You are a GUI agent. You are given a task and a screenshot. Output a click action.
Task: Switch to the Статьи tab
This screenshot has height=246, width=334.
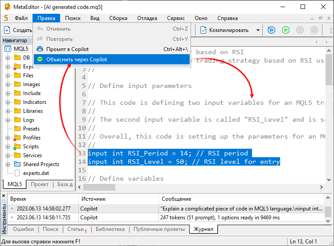point(77,229)
